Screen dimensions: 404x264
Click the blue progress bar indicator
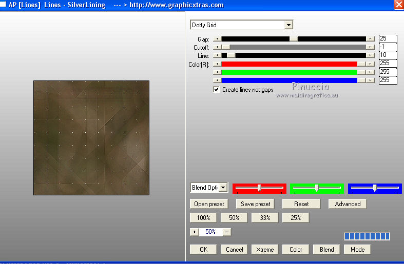click(367, 236)
